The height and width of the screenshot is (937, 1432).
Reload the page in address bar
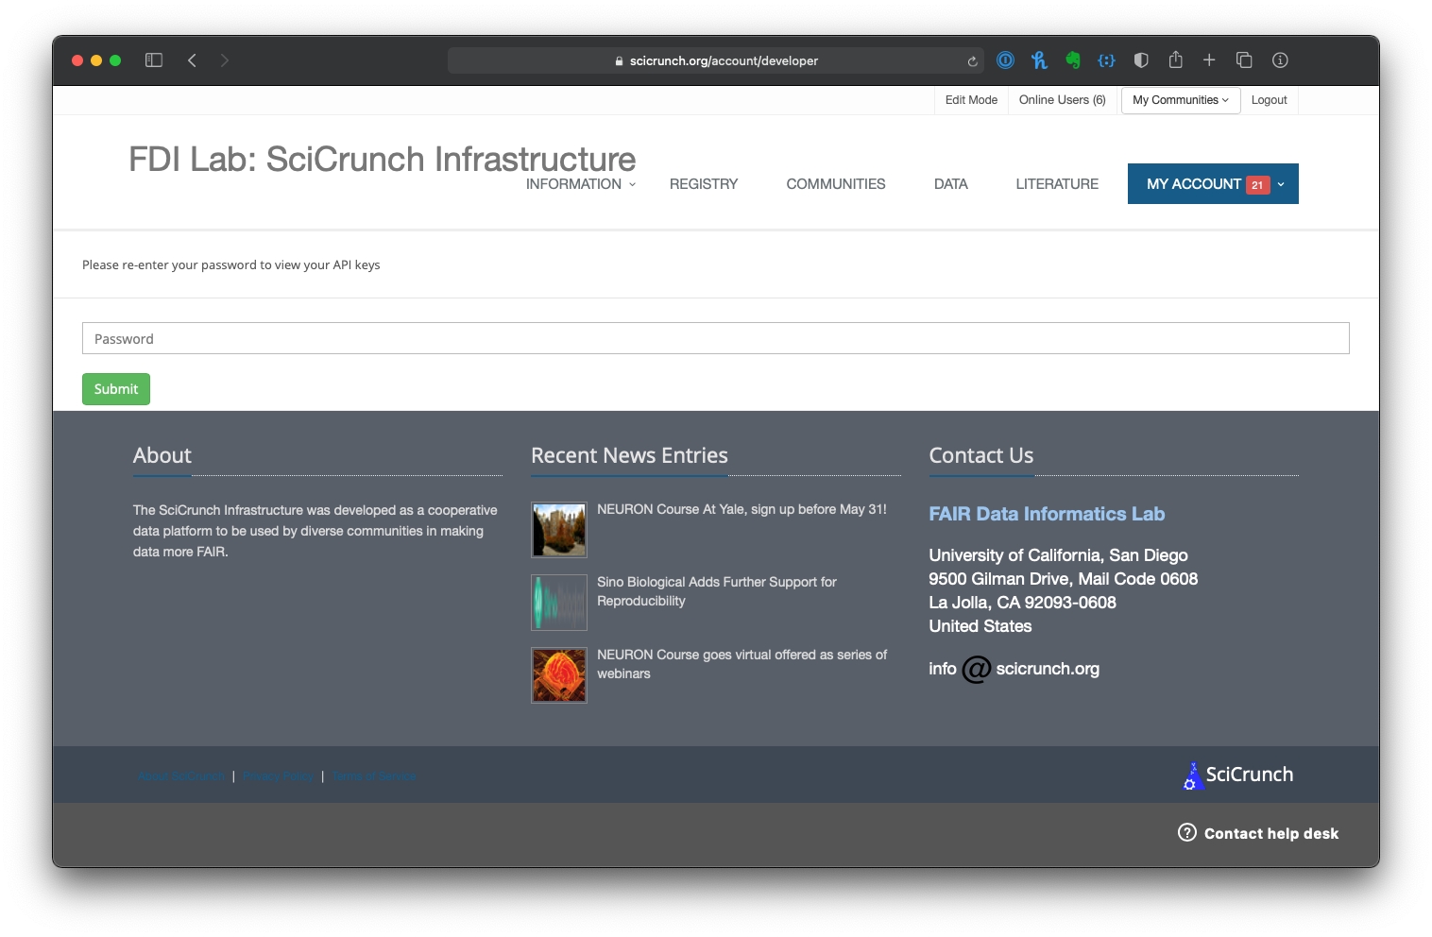point(972,61)
